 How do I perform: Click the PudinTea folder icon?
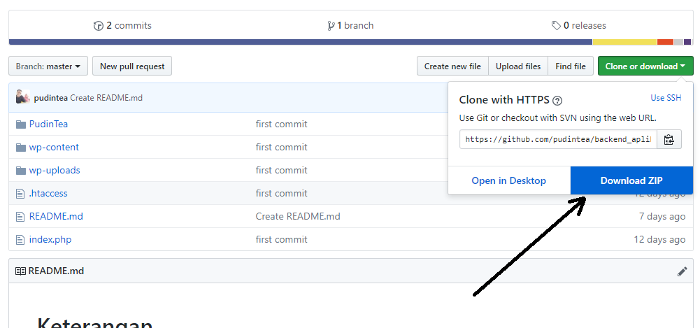(20, 124)
